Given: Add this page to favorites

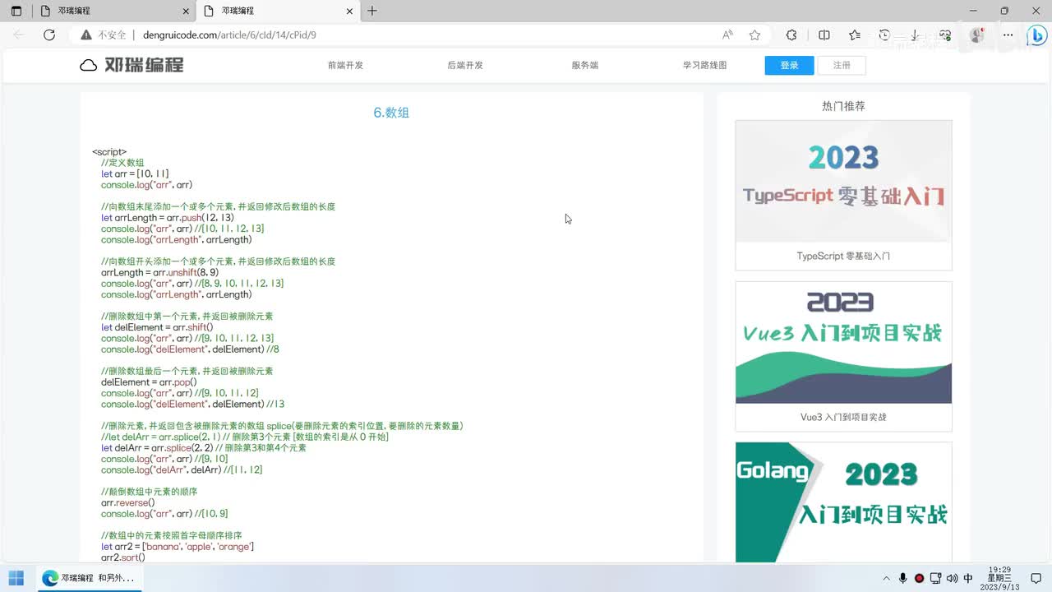Looking at the screenshot, I should tap(754, 35).
